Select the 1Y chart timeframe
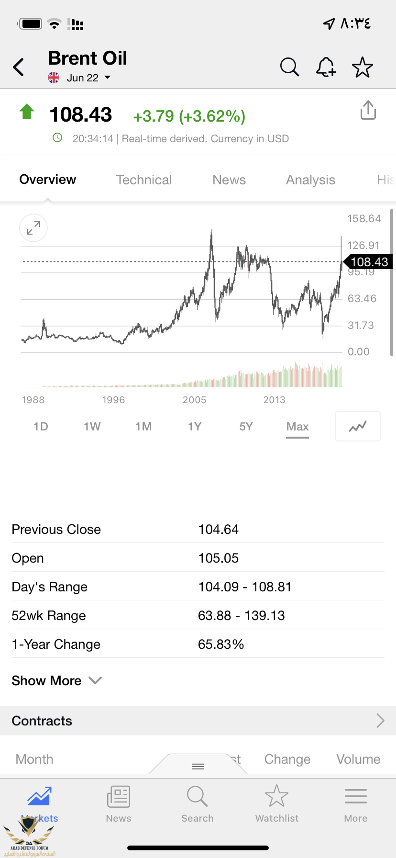 (x=195, y=427)
